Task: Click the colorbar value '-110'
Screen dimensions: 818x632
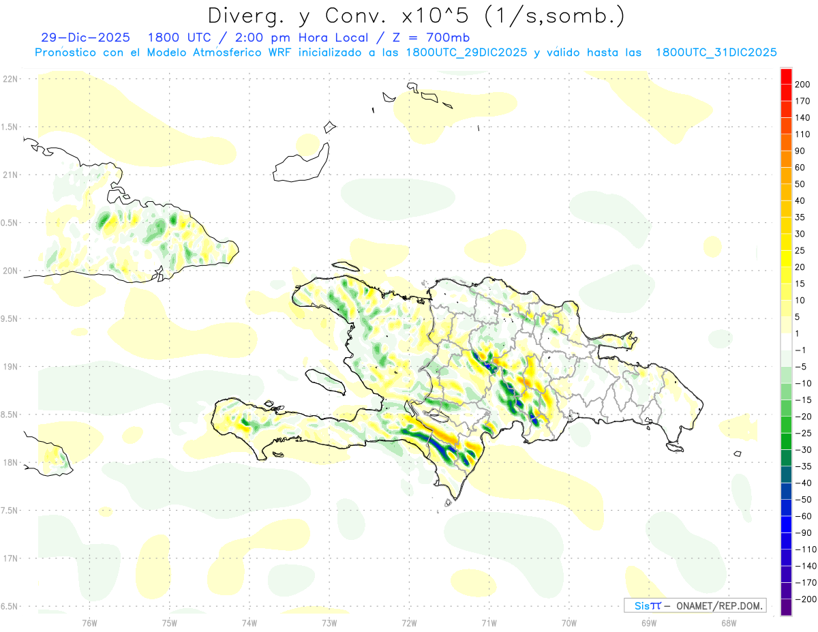Action: point(806,549)
